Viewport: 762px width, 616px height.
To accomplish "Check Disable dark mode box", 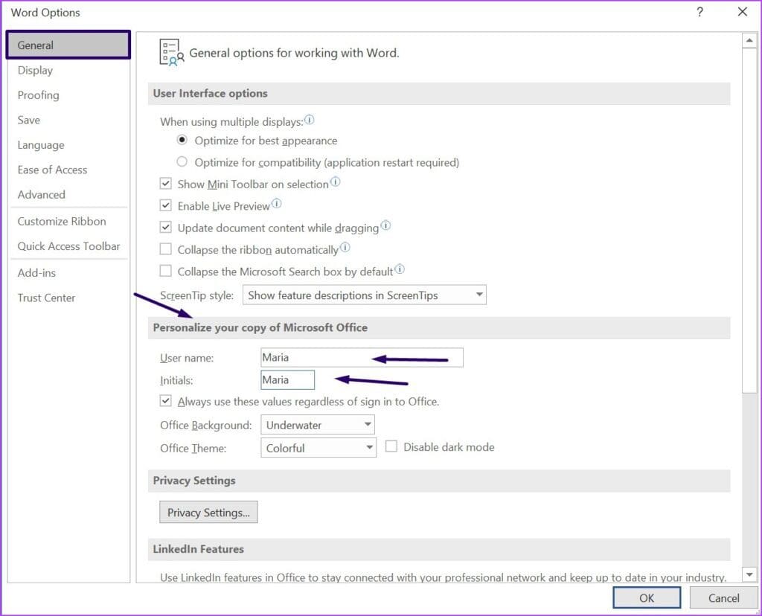I will coord(391,446).
